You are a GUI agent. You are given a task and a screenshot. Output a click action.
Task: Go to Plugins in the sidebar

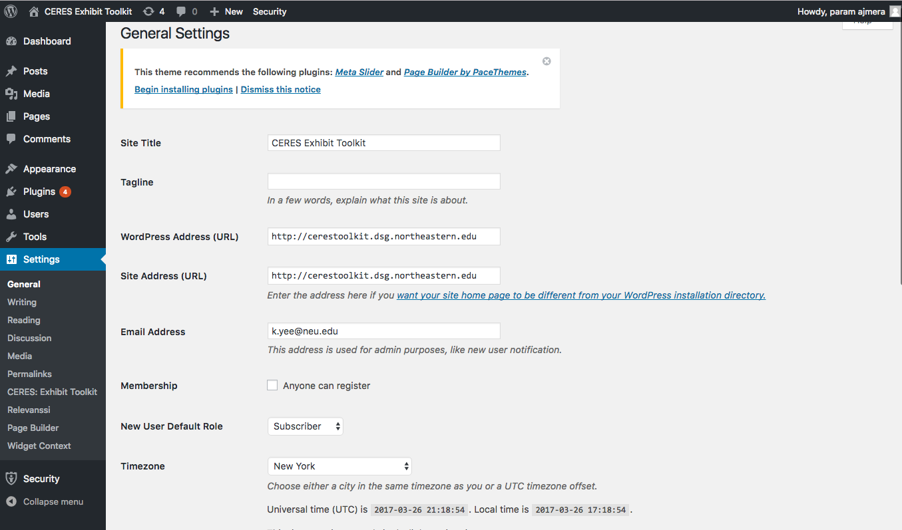[39, 192]
